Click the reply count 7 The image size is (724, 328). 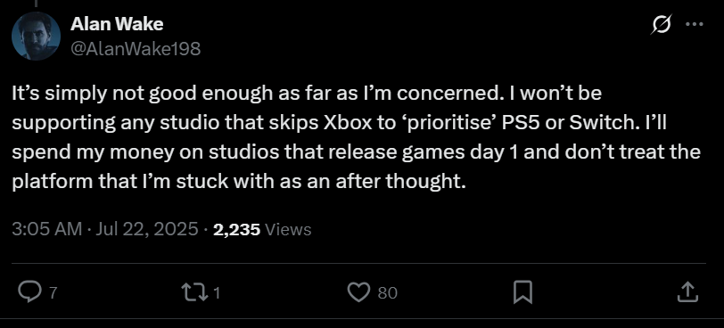coord(53,293)
